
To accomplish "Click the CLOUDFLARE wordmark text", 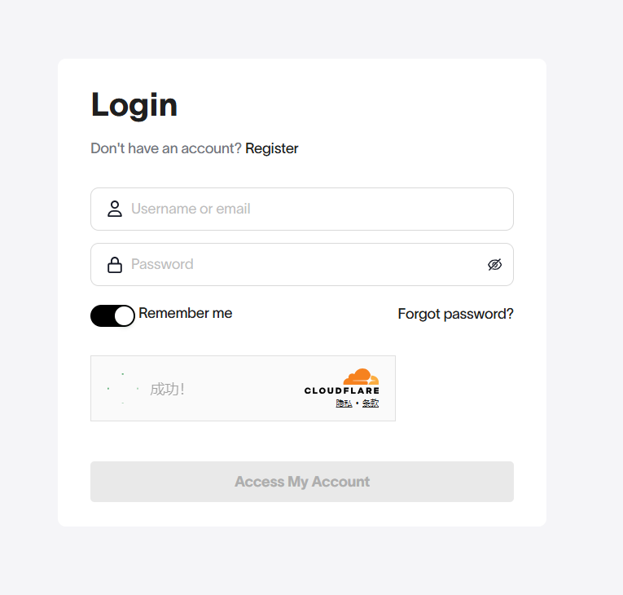I will click(342, 390).
